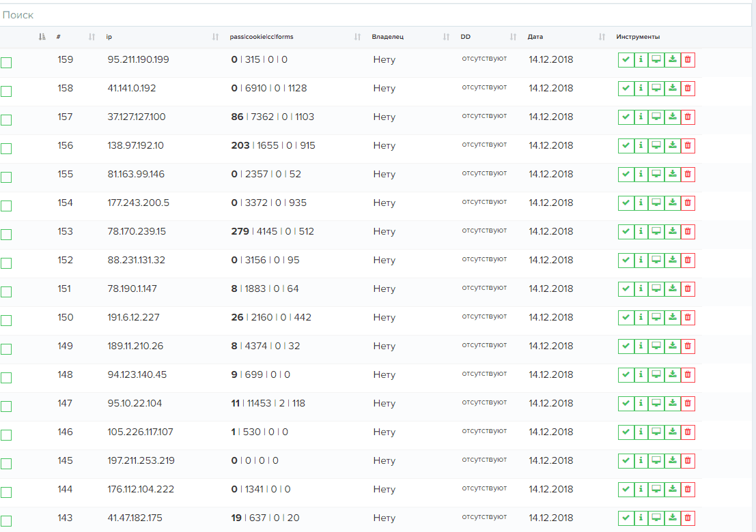
Task: Select the checkbox next to row 154
Action: (x=6, y=206)
